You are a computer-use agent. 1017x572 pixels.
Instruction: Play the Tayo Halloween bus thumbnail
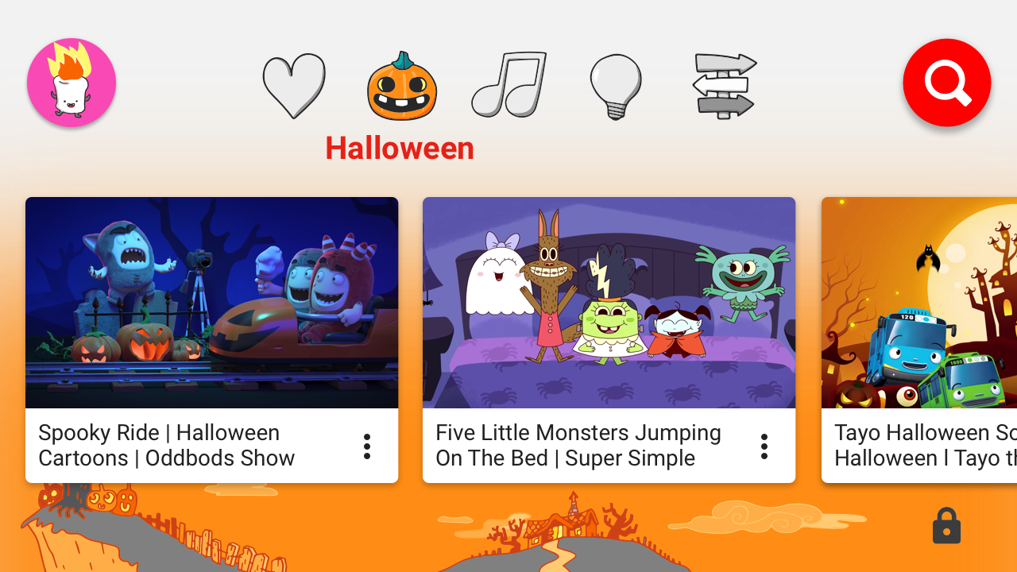tap(919, 303)
